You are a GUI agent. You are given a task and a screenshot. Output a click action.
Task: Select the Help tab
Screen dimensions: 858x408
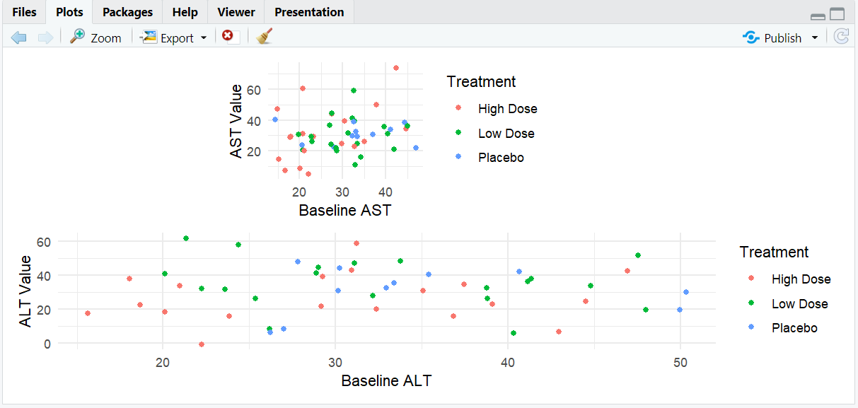[185, 12]
